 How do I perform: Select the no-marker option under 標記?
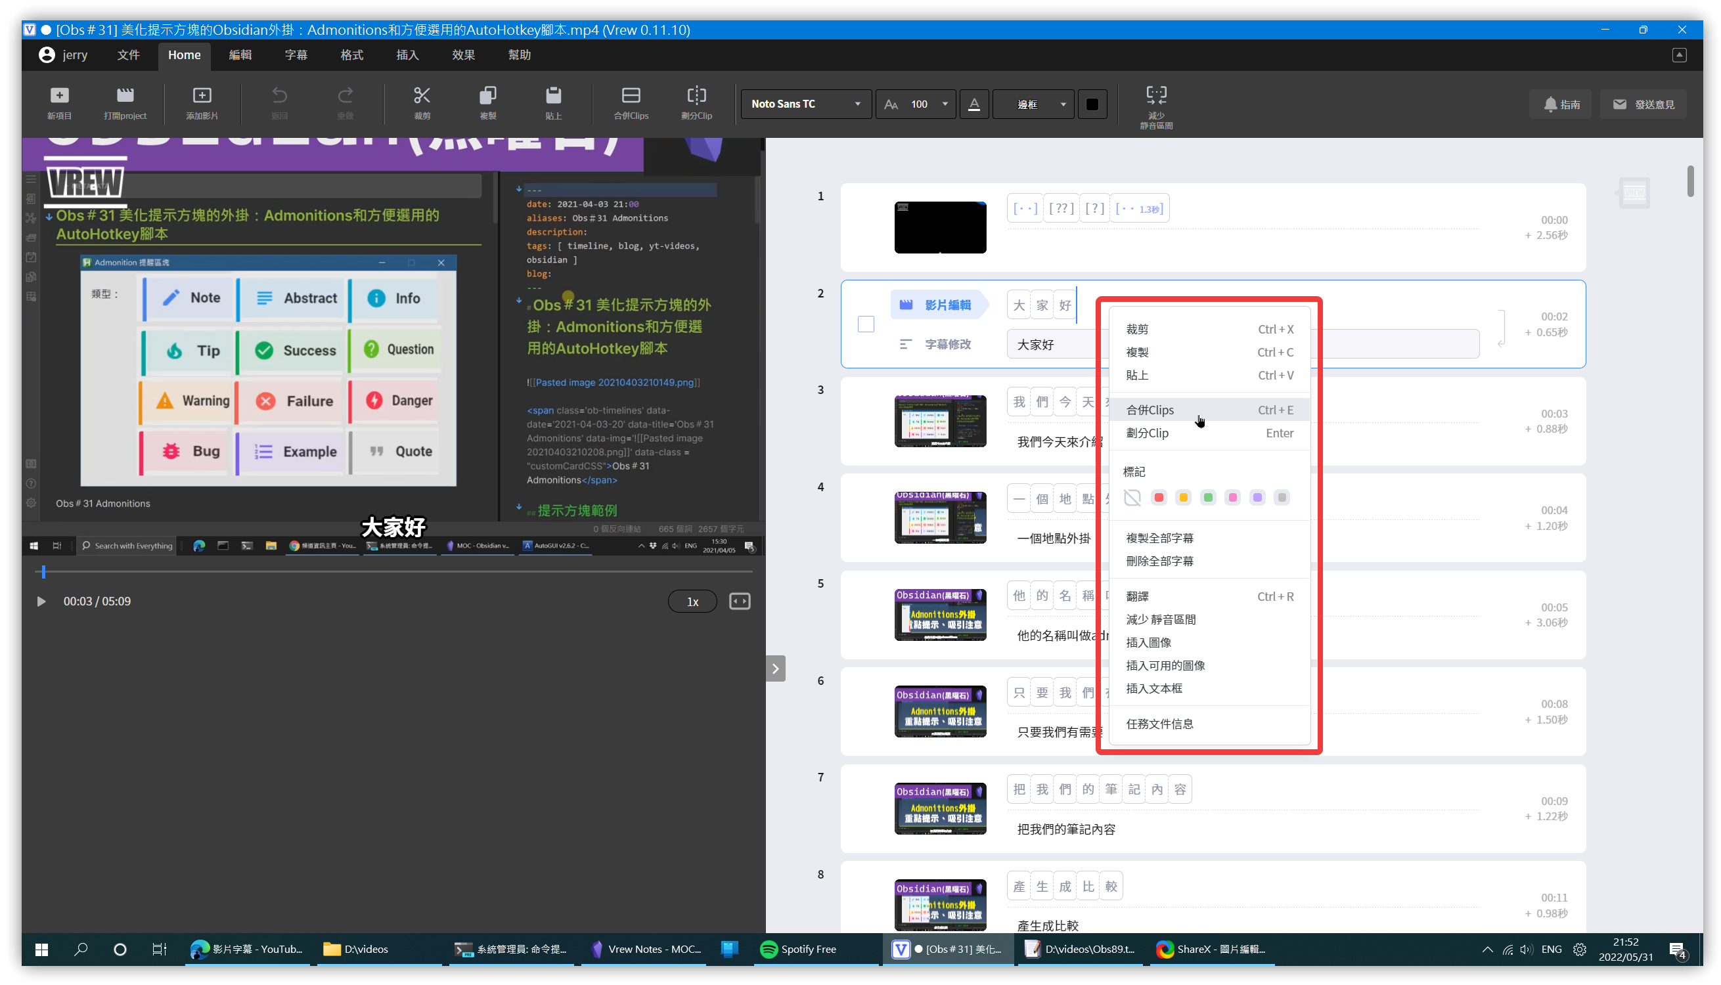[1132, 498]
